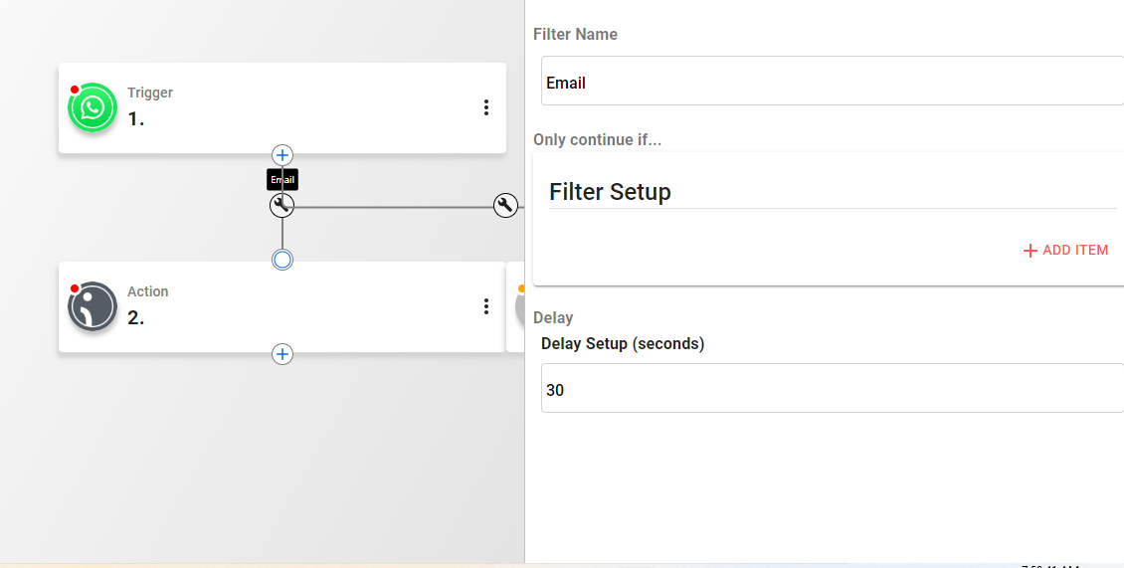Click the blue circle connector above the Action card
The image size is (1124, 568).
[x=282, y=260]
